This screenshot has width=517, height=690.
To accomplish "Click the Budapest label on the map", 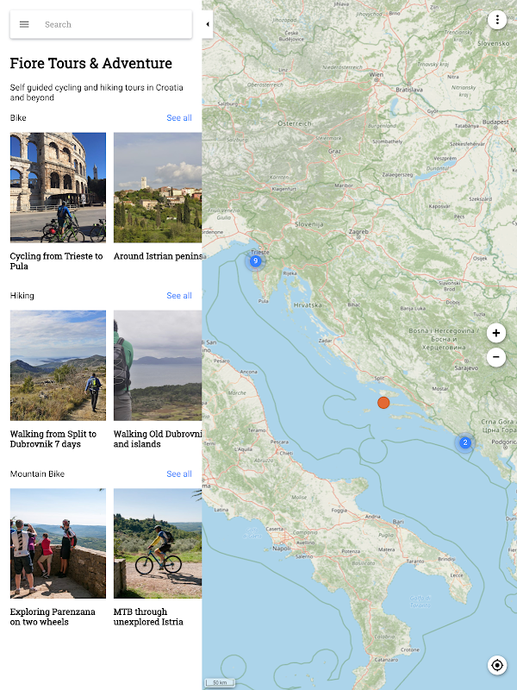I will (495, 122).
